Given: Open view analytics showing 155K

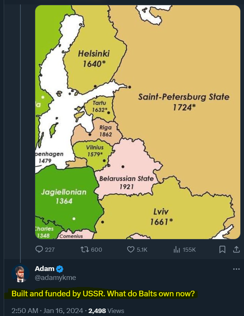Looking at the screenshot, I should pyautogui.click(x=177, y=249).
